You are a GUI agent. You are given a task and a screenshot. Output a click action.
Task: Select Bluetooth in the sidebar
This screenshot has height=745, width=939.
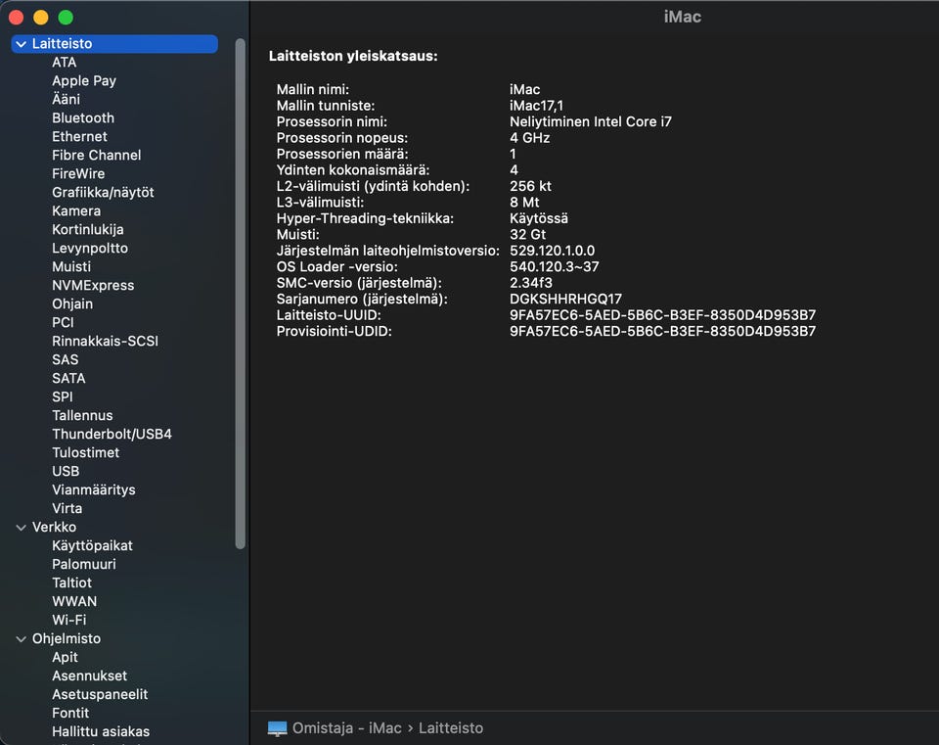coord(82,118)
